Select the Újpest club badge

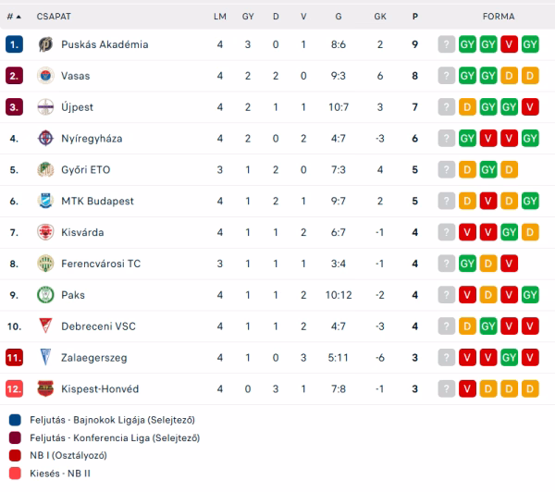pos(45,107)
